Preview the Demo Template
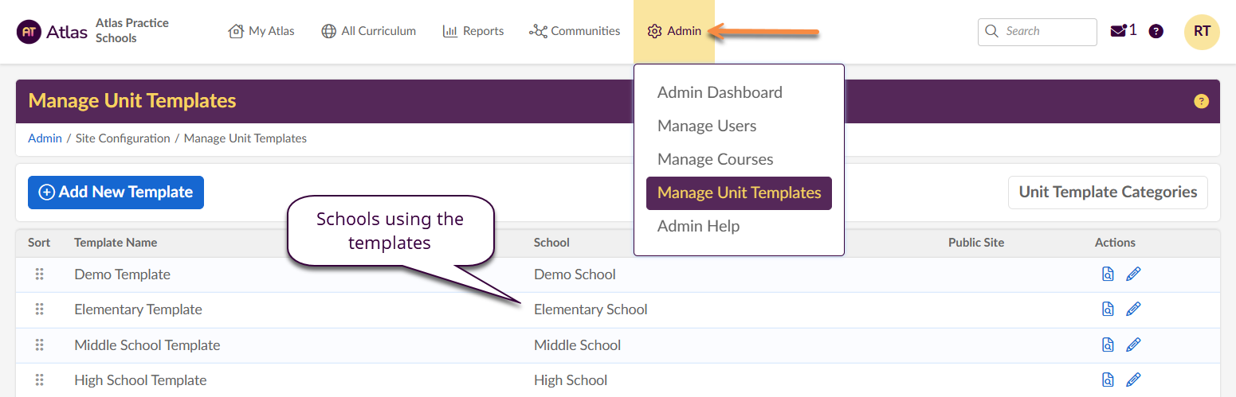Screen dimensions: 1236x397 coord(1108,274)
